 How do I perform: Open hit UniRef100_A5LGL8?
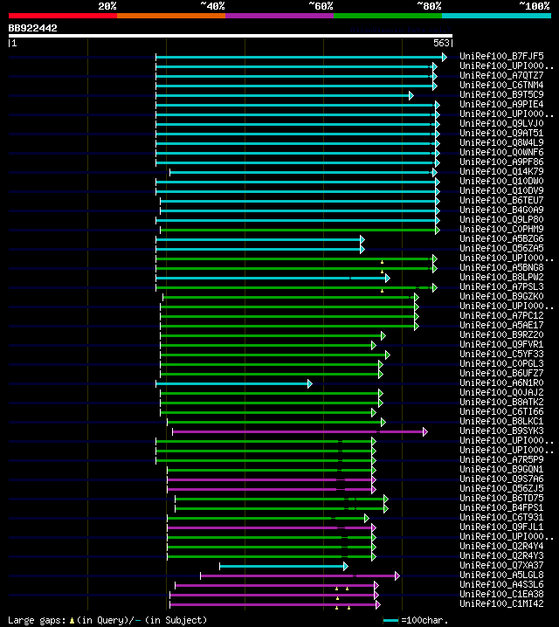[501, 575]
